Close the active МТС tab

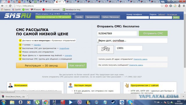(x=63, y=2)
